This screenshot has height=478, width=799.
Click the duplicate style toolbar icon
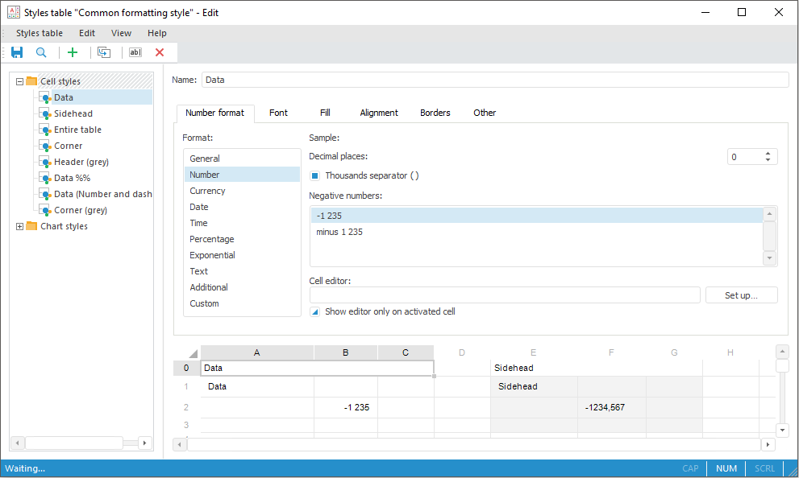point(103,52)
